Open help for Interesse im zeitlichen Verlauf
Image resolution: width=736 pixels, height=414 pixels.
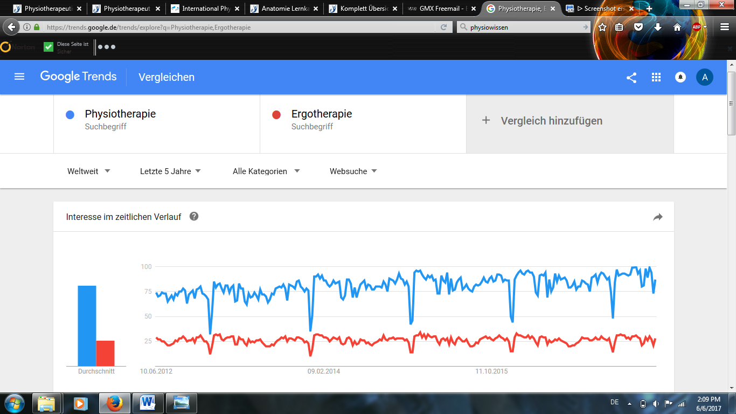tap(194, 216)
